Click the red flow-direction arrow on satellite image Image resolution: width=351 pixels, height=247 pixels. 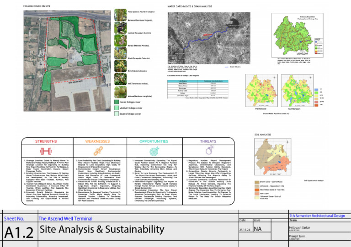(208, 35)
